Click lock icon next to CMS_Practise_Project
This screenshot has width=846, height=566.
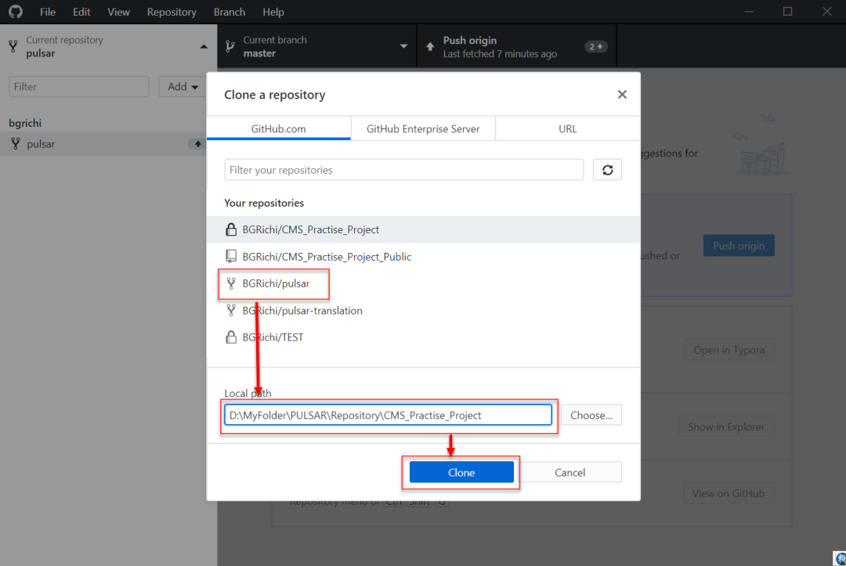click(x=231, y=229)
